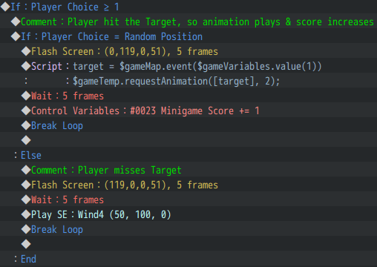Select the empty command line just above ': End'
This screenshot has width=377, height=267.
point(188,244)
